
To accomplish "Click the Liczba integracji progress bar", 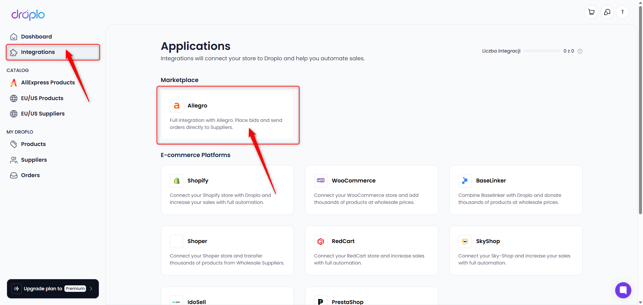I will (542, 51).
